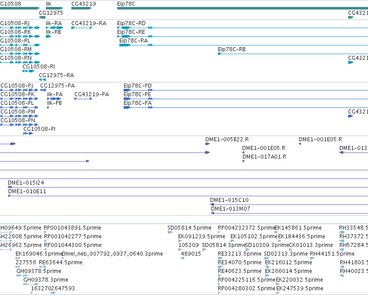Click the RE34070.5prime EST label
Viewport: 368px width, 295px height.
point(240,263)
